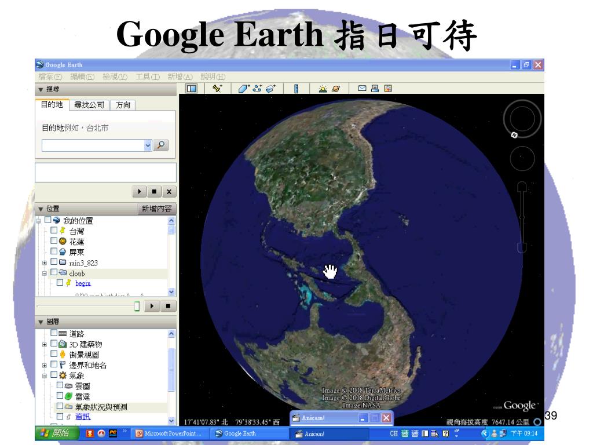
Task: Click the layers list scroll-up arrow
Action: tap(171, 334)
